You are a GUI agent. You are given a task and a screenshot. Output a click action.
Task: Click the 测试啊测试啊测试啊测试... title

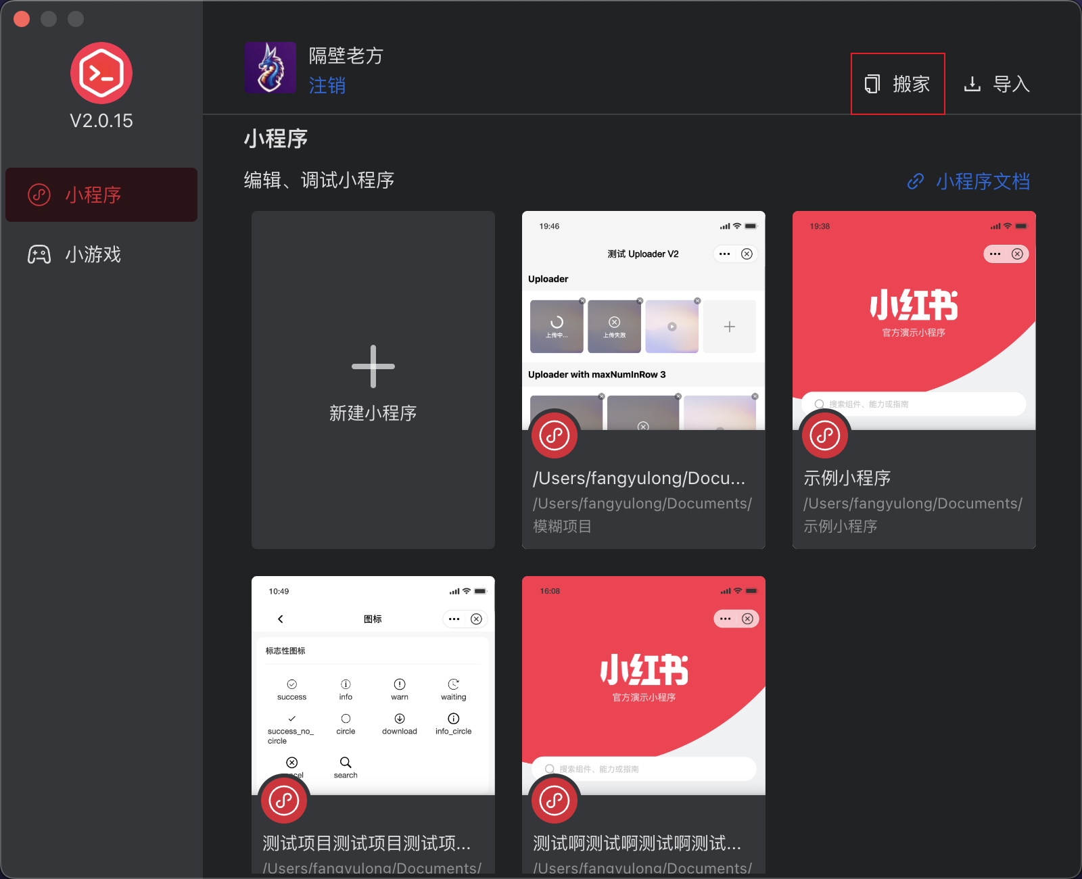click(637, 843)
